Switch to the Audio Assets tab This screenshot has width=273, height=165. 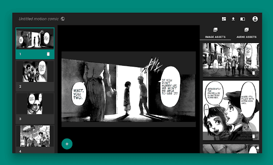pos(247,33)
